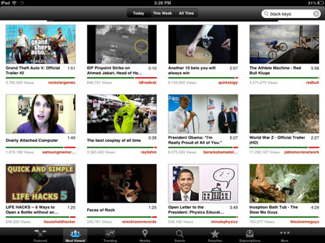Visit the barackobamadot... channel link

click(220, 152)
